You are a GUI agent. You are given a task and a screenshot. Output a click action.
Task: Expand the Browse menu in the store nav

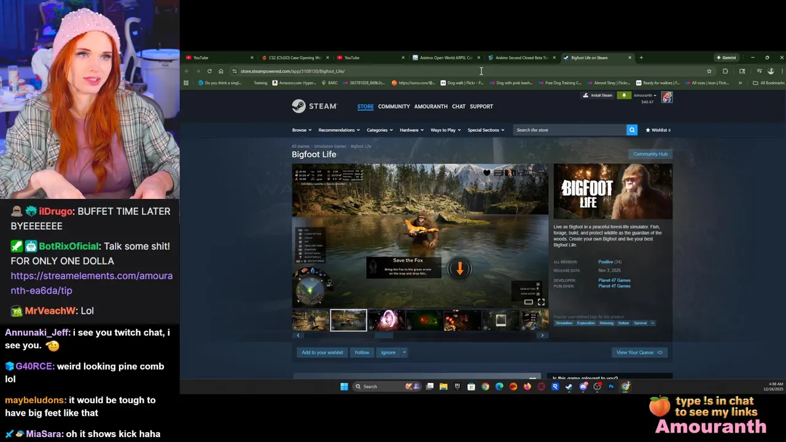(302, 130)
